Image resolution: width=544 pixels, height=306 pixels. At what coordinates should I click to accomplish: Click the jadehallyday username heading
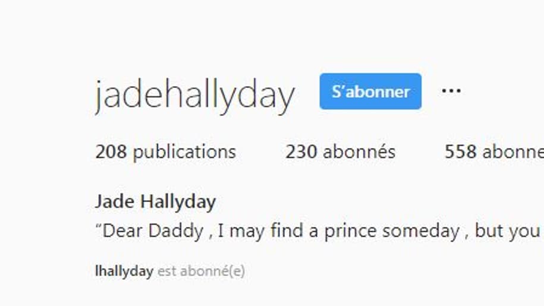pyautogui.click(x=194, y=94)
